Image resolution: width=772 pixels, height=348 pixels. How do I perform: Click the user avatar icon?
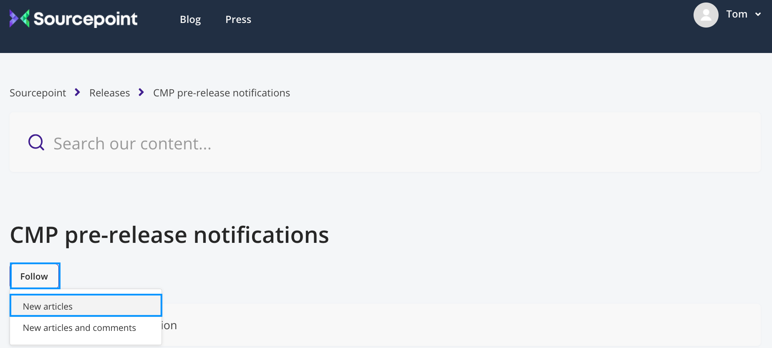pos(706,15)
